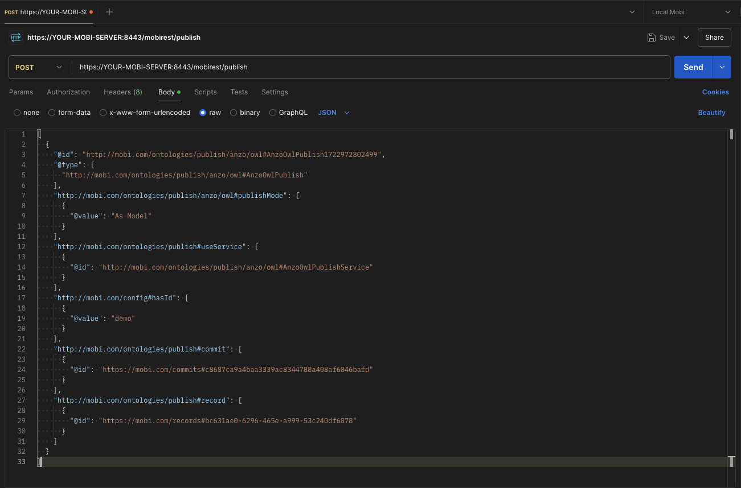Click line number 33 in the gutter
The width and height of the screenshot is (741, 488).
pyautogui.click(x=22, y=462)
